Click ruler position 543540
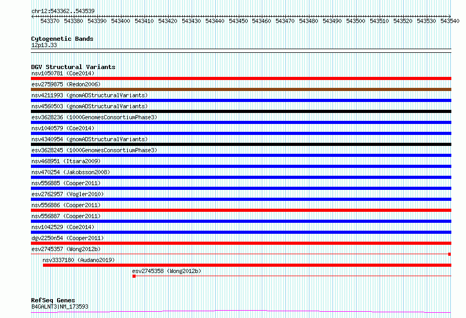 450,21
